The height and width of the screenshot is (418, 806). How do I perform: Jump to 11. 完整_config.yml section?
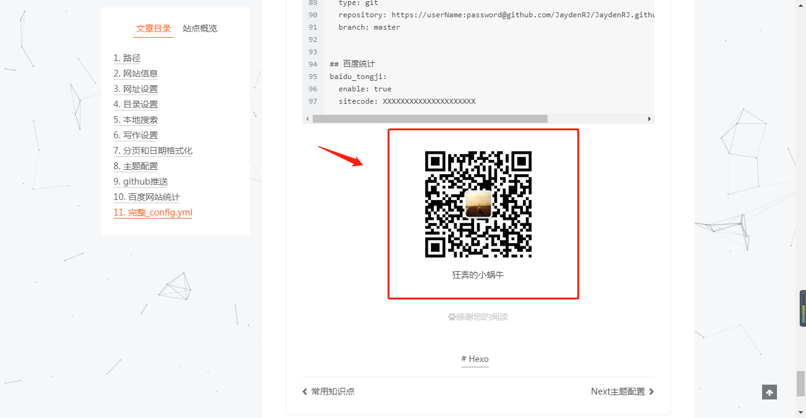pyautogui.click(x=153, y=212)
